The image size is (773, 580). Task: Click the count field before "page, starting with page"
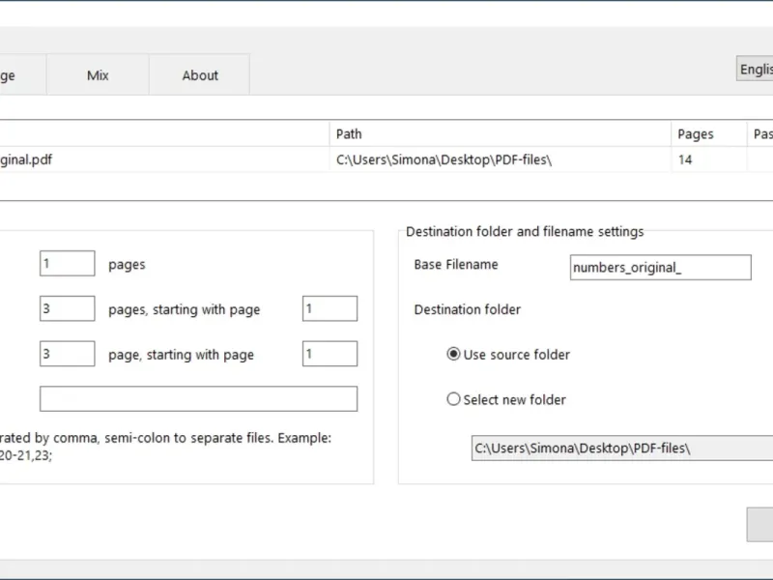tap(68, 354)
